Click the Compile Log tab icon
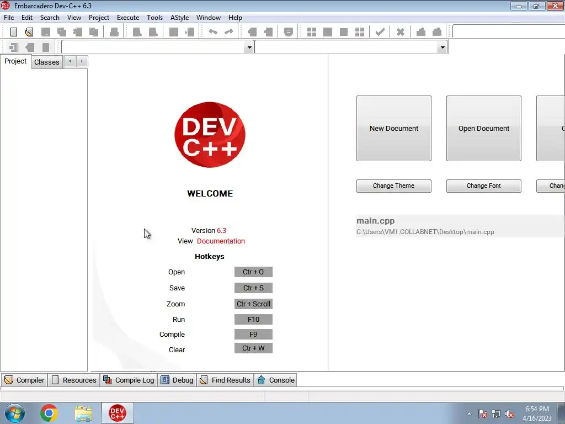 pos(108,380)
